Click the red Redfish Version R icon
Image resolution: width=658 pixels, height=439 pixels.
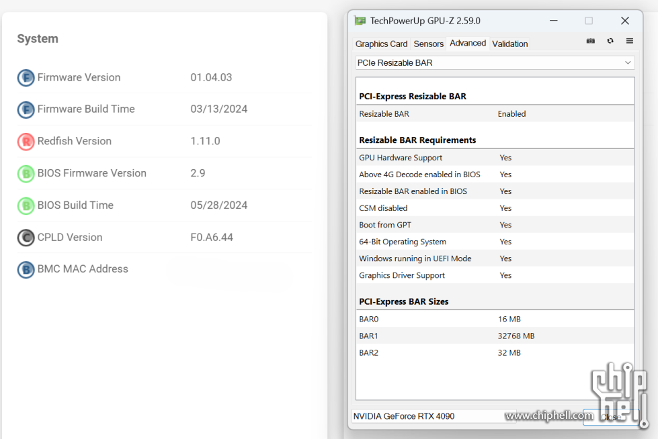click(26, 142)
